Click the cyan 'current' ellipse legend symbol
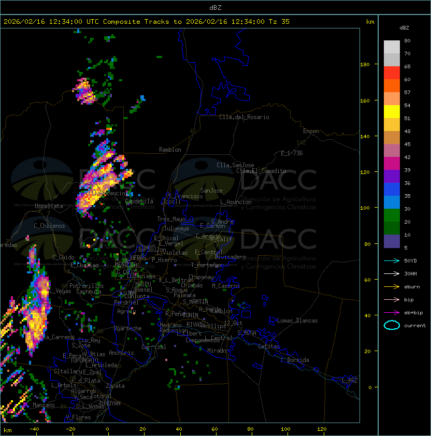 [x=392, y=325]
